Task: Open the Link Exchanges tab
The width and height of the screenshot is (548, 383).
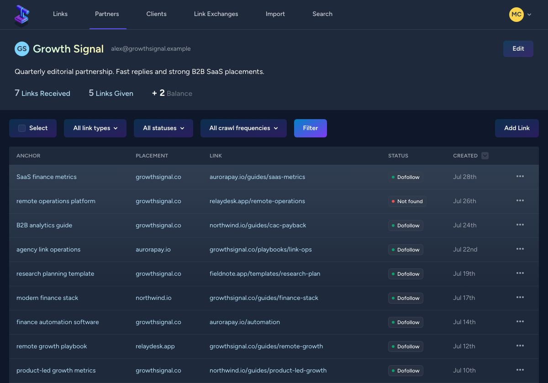Action: click(216, 14)
